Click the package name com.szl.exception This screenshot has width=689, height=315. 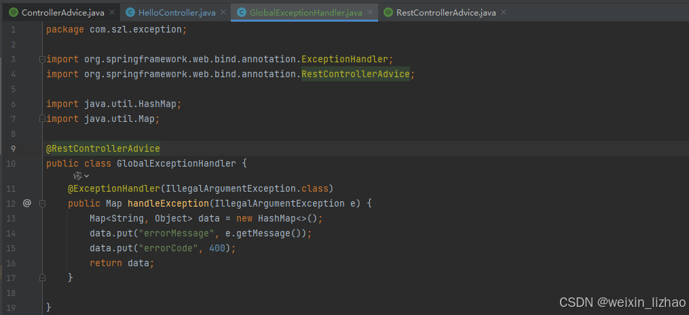click(136, 30)
